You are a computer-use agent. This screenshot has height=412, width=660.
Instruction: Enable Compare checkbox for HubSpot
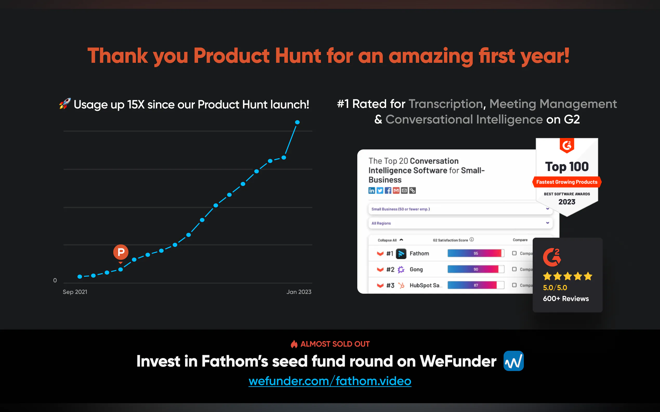coord(514,285)
